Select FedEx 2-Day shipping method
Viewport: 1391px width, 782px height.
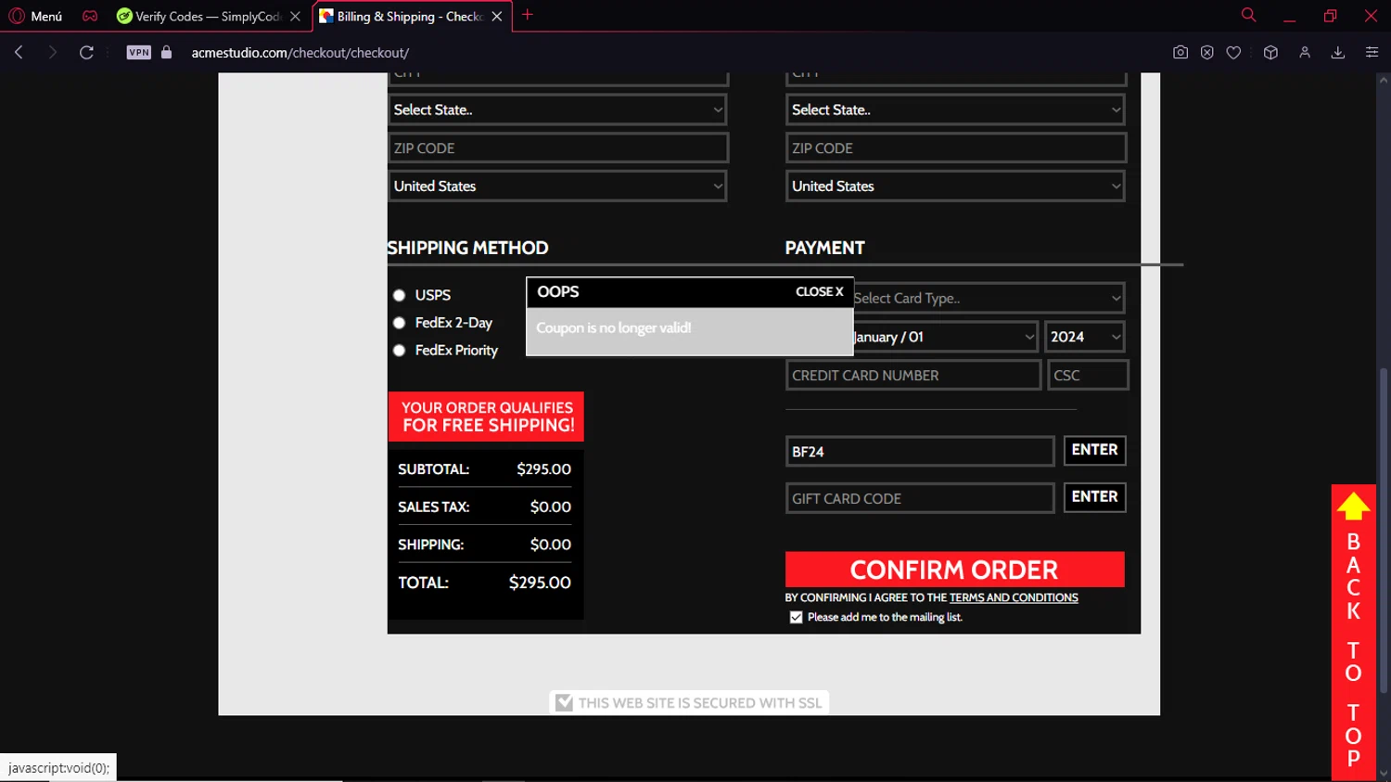pyautogui.click(x=400, y=323)
